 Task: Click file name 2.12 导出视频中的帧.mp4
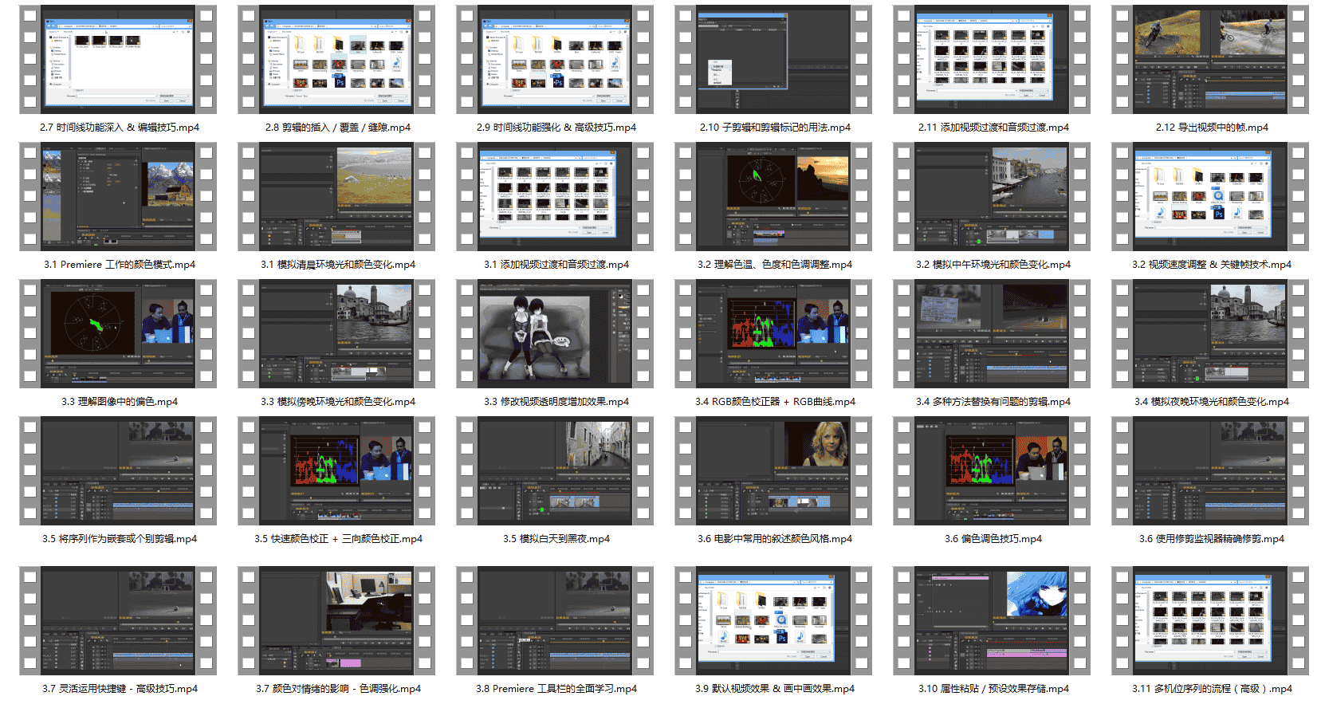[x=1211, y=128]
